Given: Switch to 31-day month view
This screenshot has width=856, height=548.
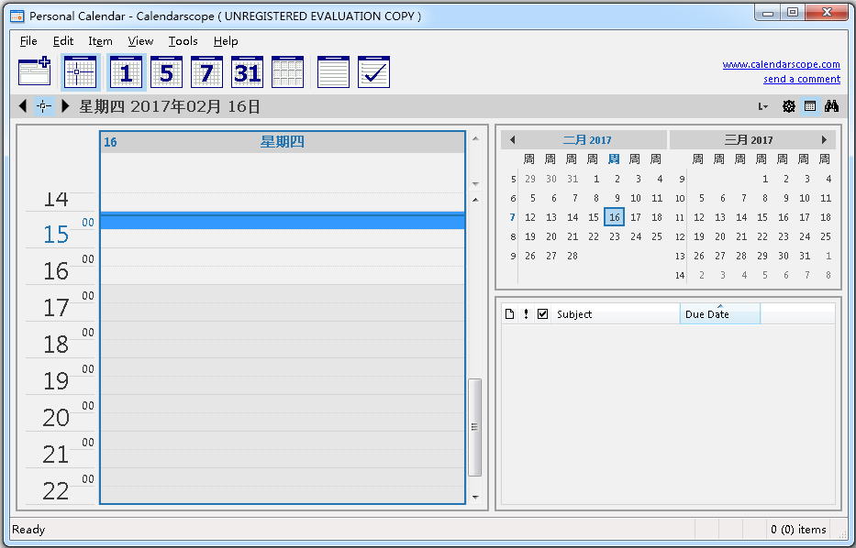Looking at the screenshot, I should pos(248,71).
